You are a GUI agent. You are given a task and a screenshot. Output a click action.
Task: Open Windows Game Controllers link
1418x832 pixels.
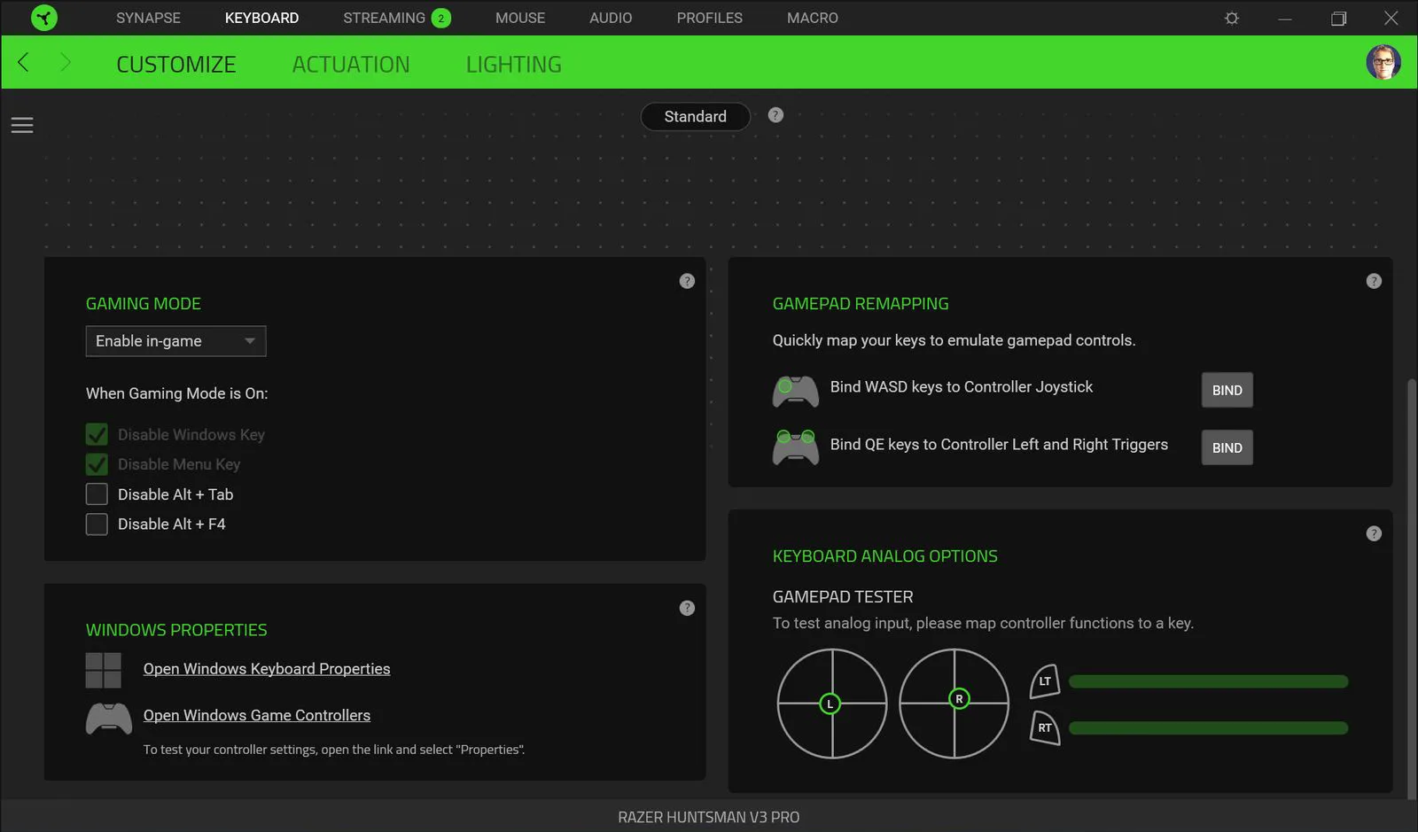coord(257,715)
